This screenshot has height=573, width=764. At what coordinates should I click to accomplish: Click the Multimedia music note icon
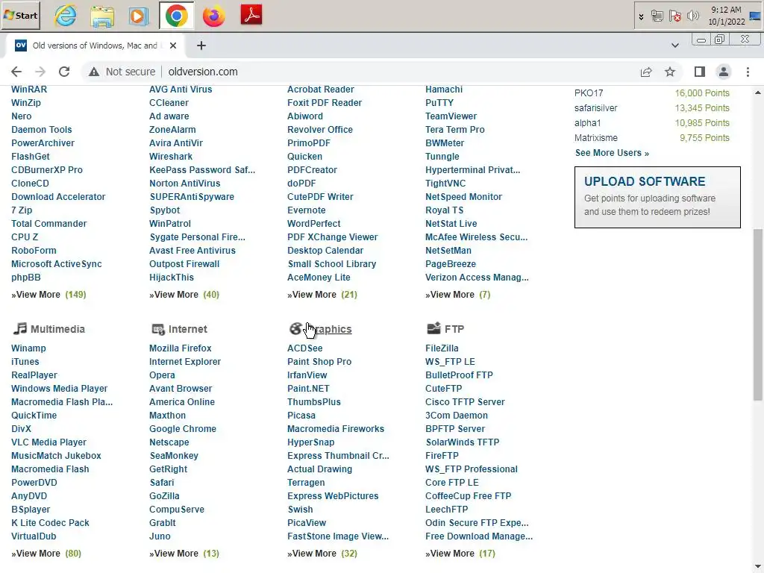click(x=19, y=328)
